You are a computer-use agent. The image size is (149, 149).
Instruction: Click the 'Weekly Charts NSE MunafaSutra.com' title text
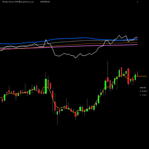point(18,2)
